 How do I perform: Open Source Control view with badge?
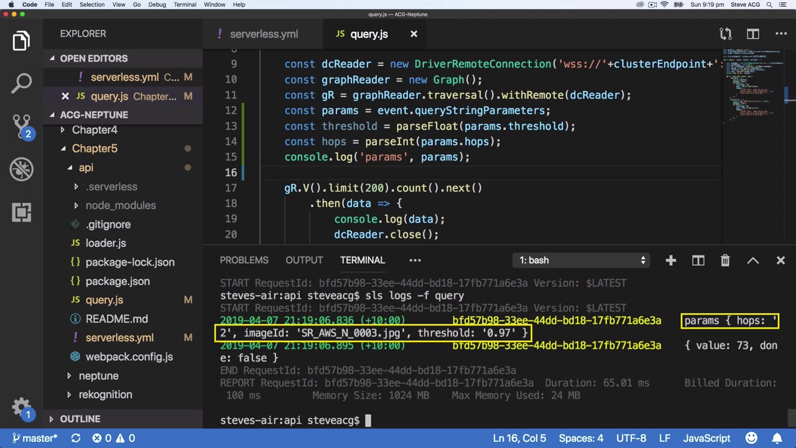(x=22, y=125)
